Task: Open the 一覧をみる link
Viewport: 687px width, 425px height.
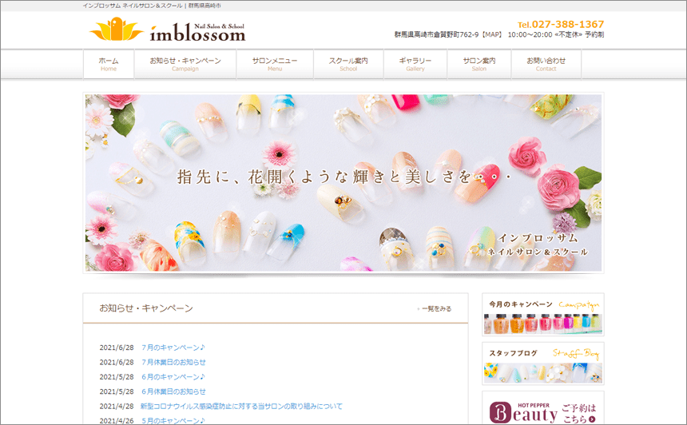Action: tap(435, 309)
